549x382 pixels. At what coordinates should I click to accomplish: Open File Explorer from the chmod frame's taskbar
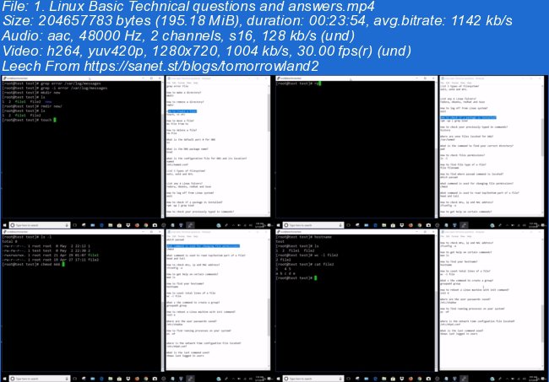[111, 379]
